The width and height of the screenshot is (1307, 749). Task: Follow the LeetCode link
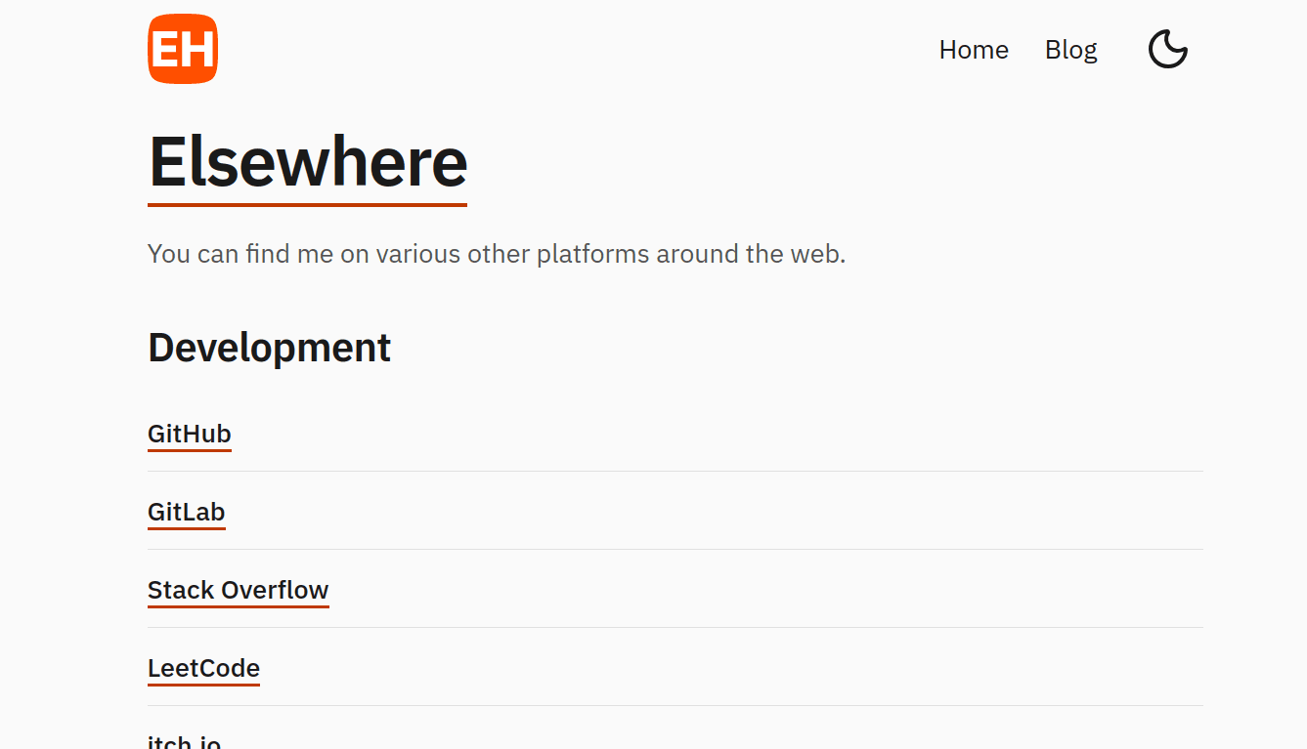click(203, 668)
